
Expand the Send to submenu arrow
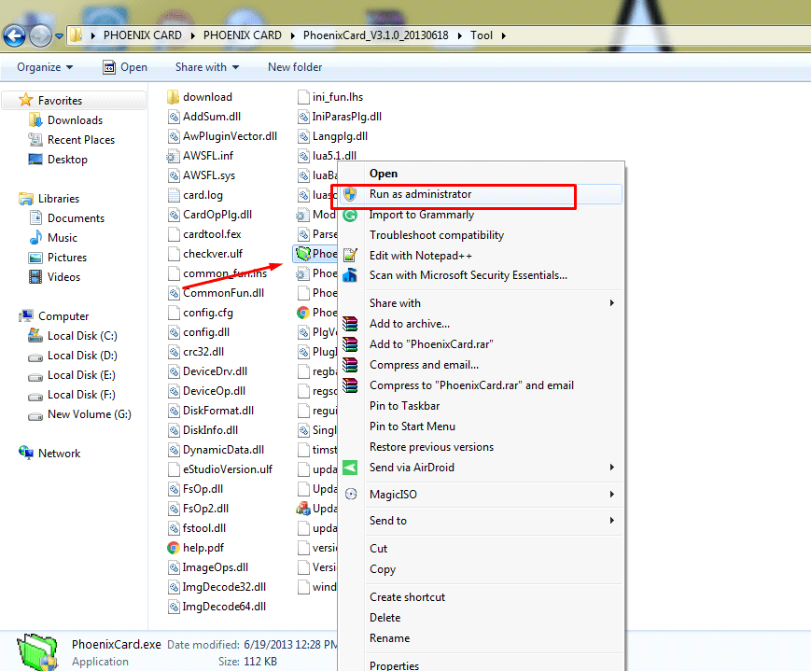point(612,521)
